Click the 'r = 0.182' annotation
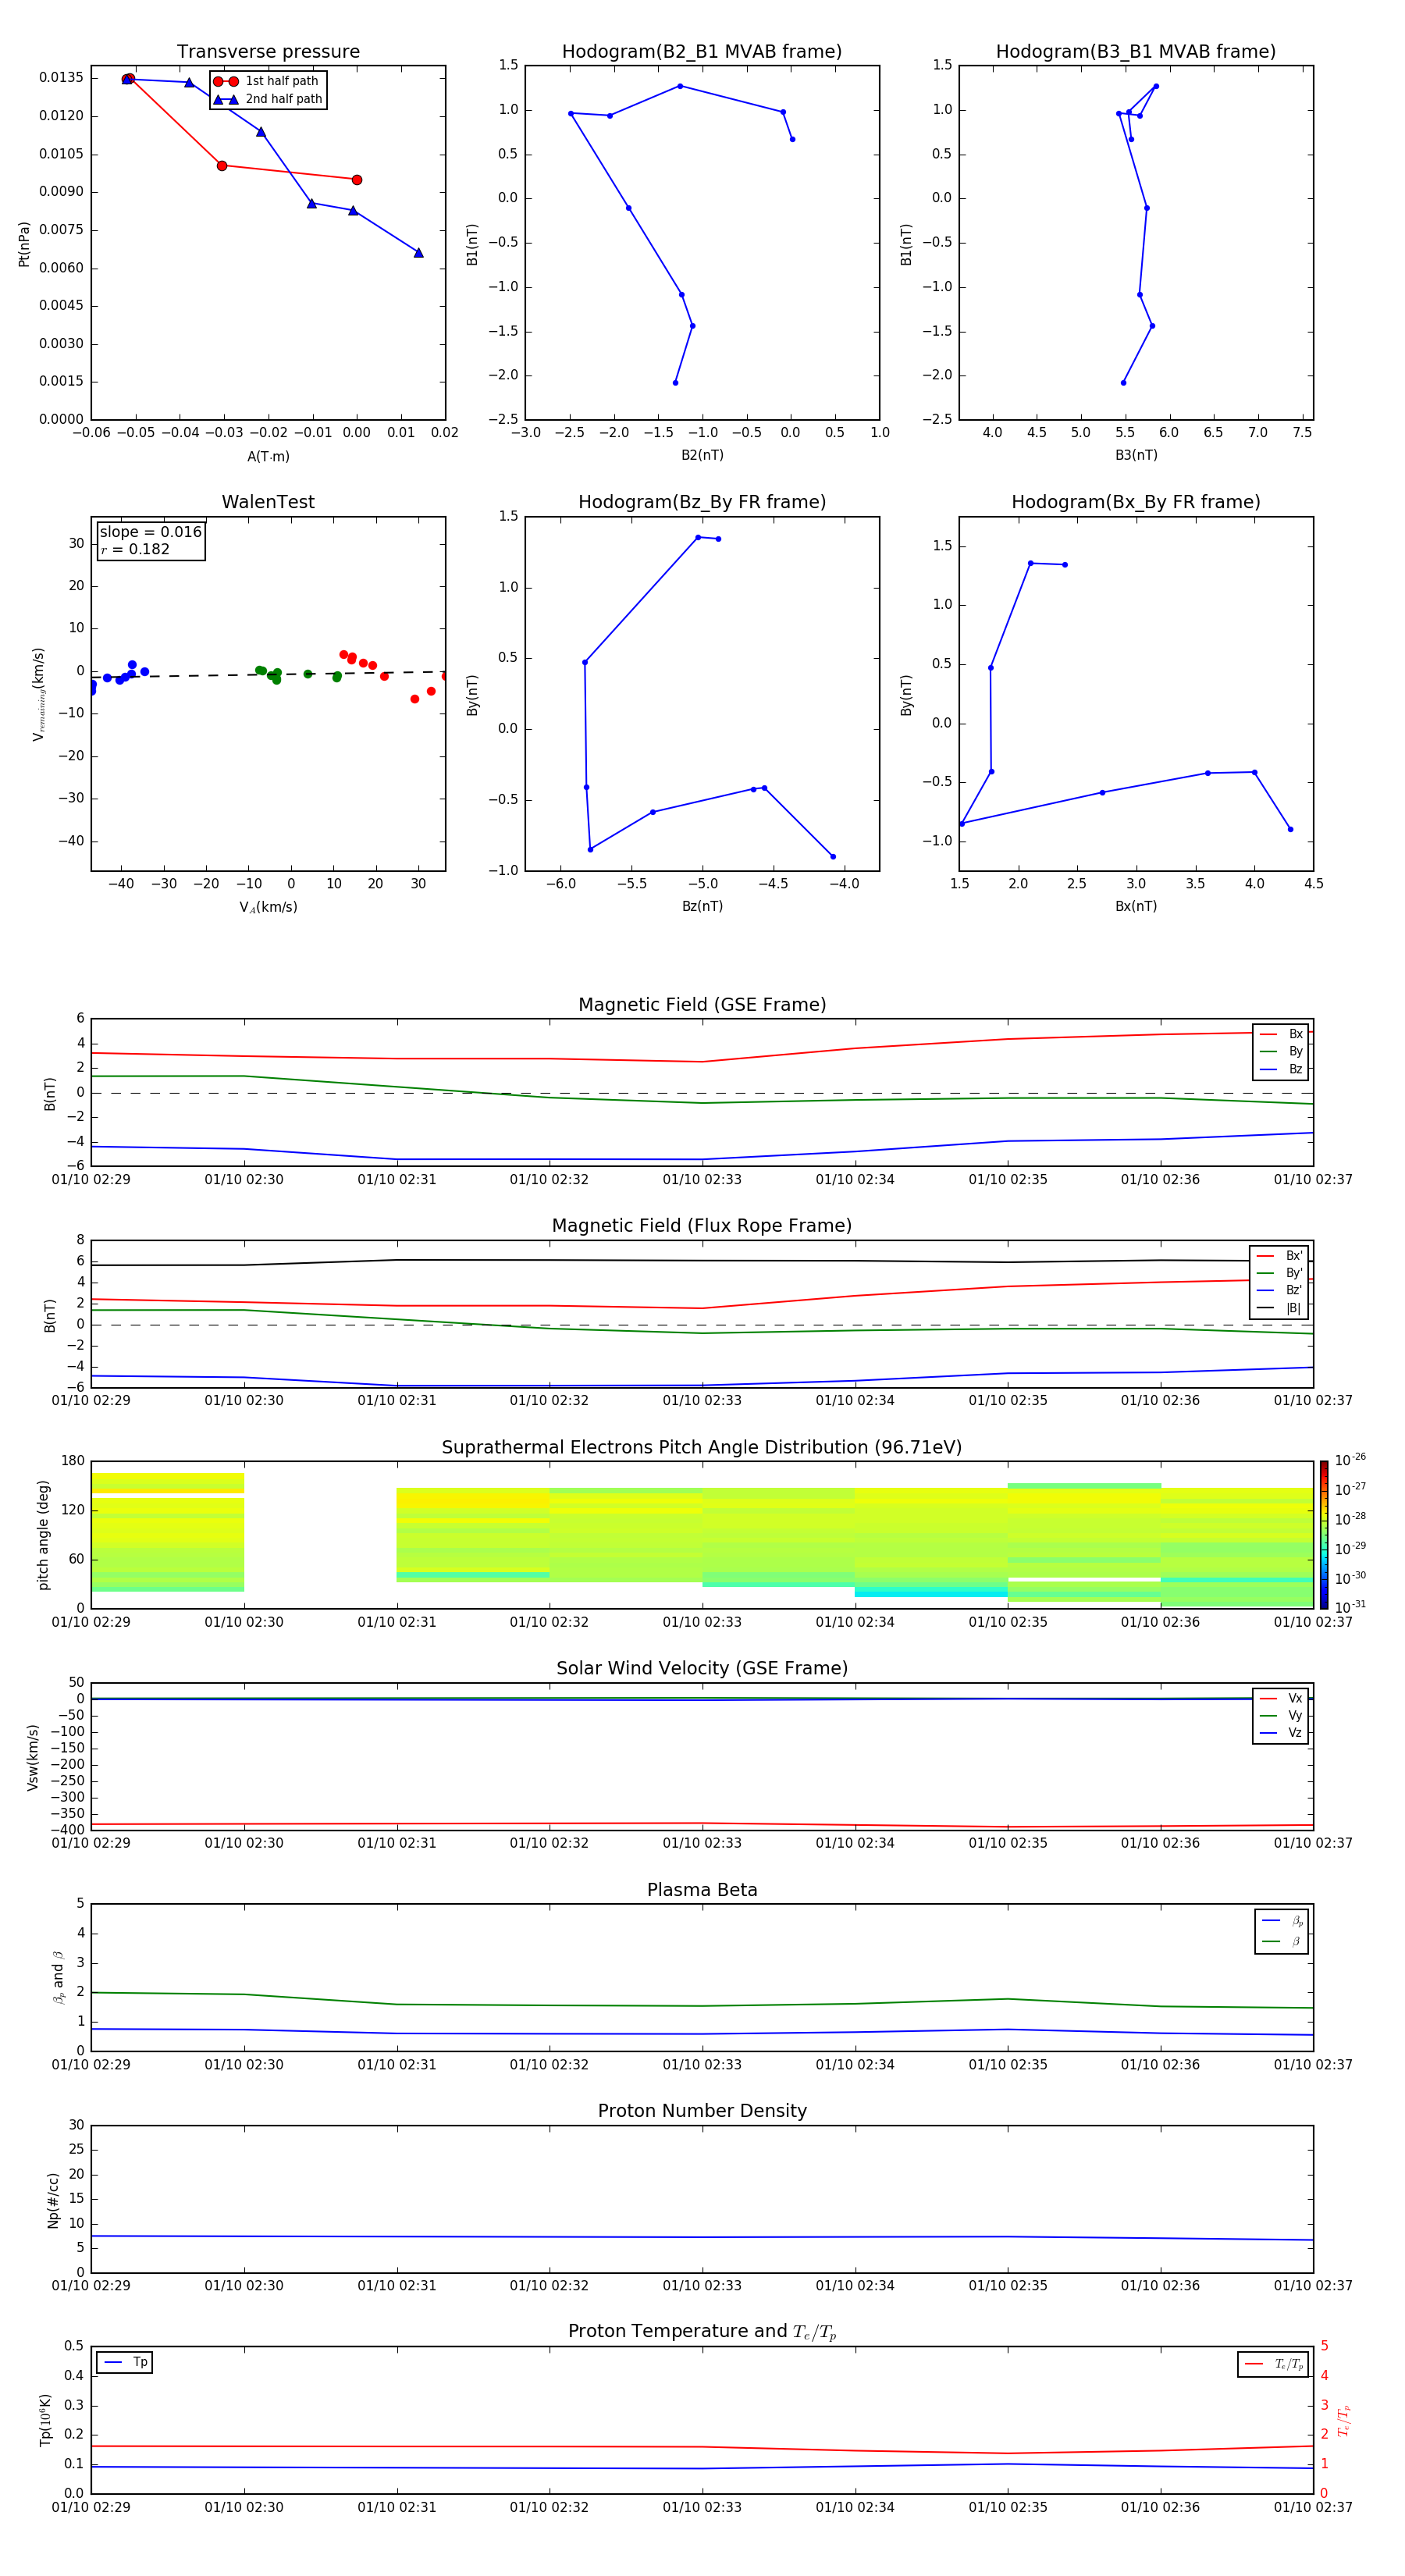1405x2576 pixels. tap(135, 549)
